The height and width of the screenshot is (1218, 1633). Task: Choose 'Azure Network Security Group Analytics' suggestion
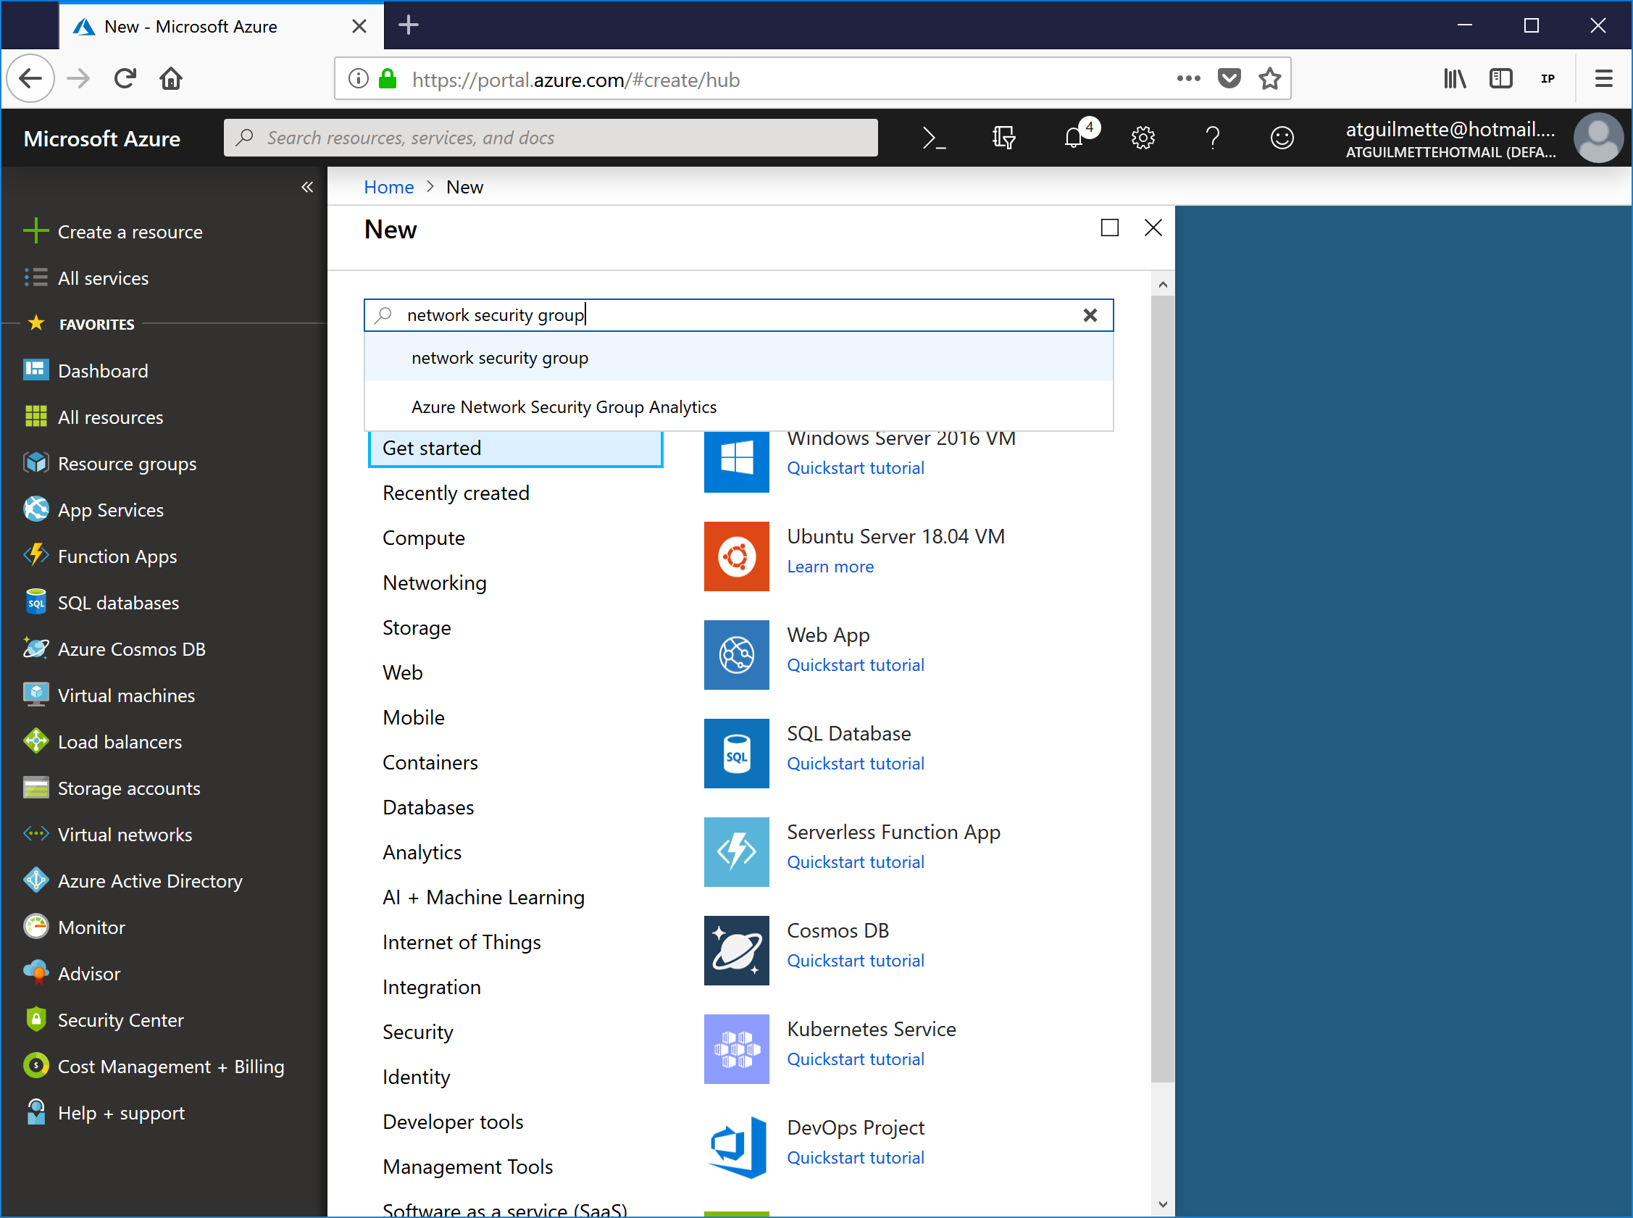point(563,407)
